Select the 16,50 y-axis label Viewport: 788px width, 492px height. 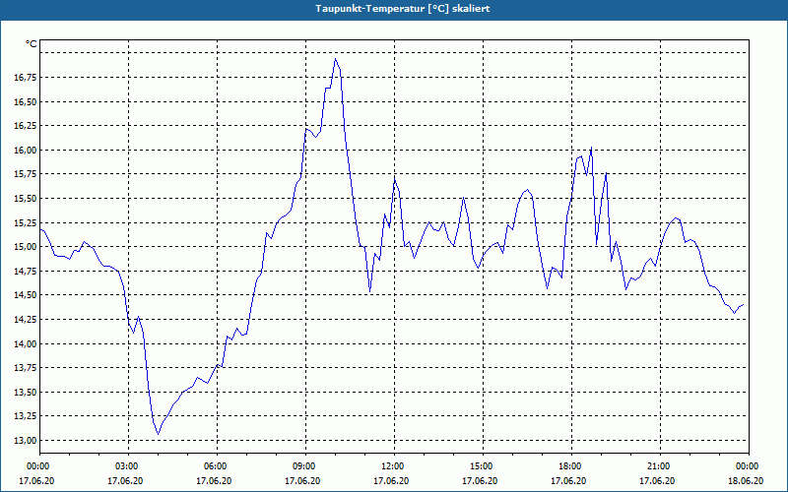point(24,102)
